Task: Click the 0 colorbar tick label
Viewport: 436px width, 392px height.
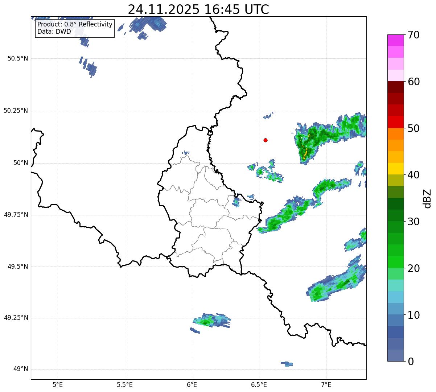Action: coord(411,362)
